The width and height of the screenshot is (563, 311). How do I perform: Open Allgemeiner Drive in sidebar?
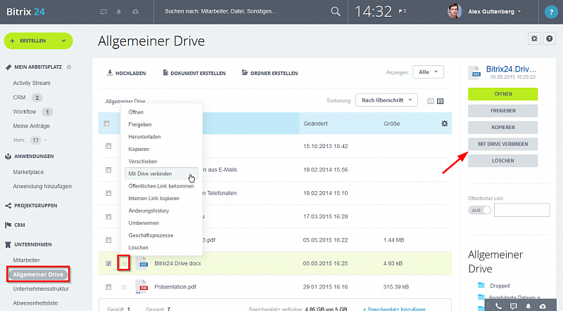(x=38, y=274)
